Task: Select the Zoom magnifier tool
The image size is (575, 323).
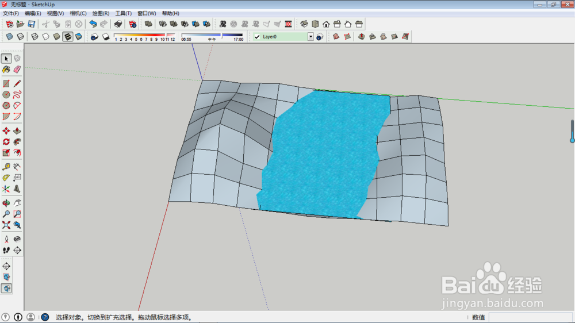Action: coord(6,214)
